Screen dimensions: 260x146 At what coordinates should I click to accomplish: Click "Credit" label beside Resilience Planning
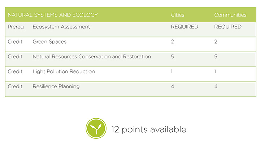[x=15, y=87]
